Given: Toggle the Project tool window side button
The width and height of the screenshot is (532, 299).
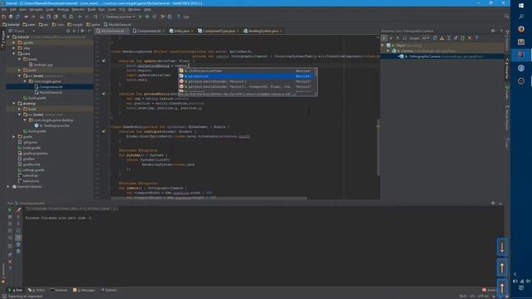Looking at the screenshot, I should (3, 38).
